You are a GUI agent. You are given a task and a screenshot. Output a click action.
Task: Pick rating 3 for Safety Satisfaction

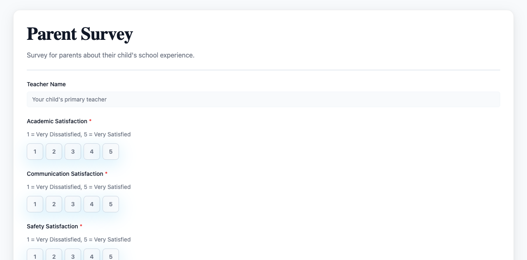click(x=72, y=256)
